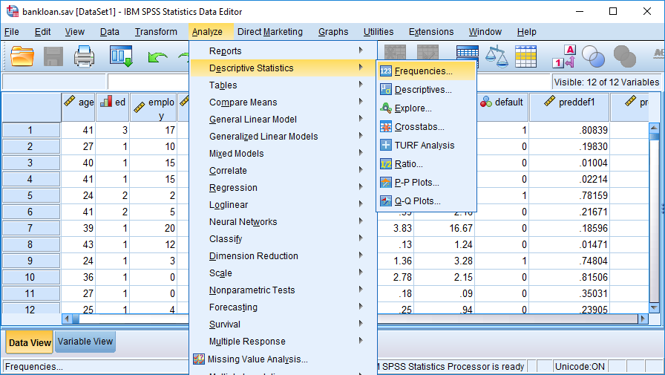
Task: Click the Value Labels toolbar icon
Action: (563, 56)
